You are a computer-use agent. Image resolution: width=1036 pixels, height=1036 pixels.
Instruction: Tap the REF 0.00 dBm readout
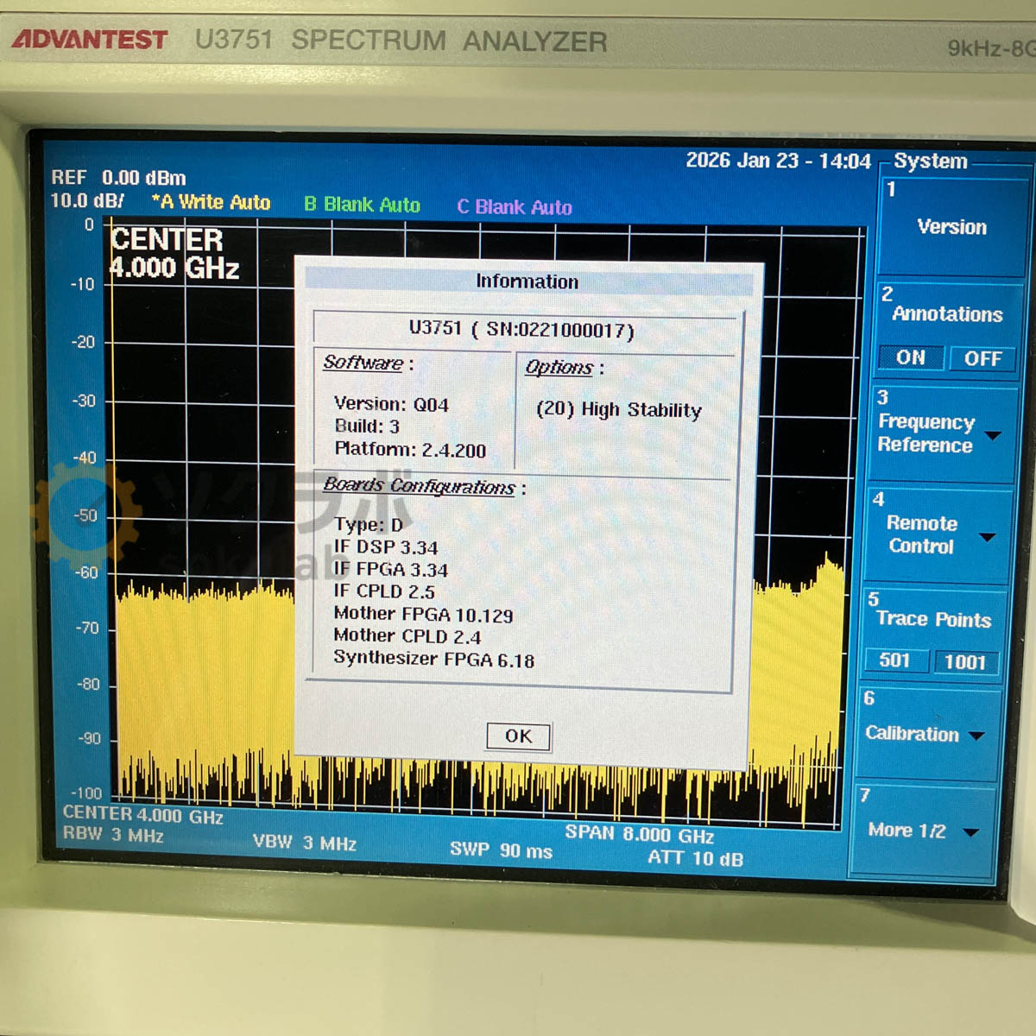coord(118,178)
